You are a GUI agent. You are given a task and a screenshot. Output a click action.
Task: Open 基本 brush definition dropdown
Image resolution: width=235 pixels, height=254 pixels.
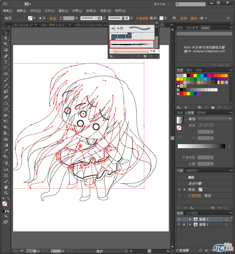pos(132,18)
